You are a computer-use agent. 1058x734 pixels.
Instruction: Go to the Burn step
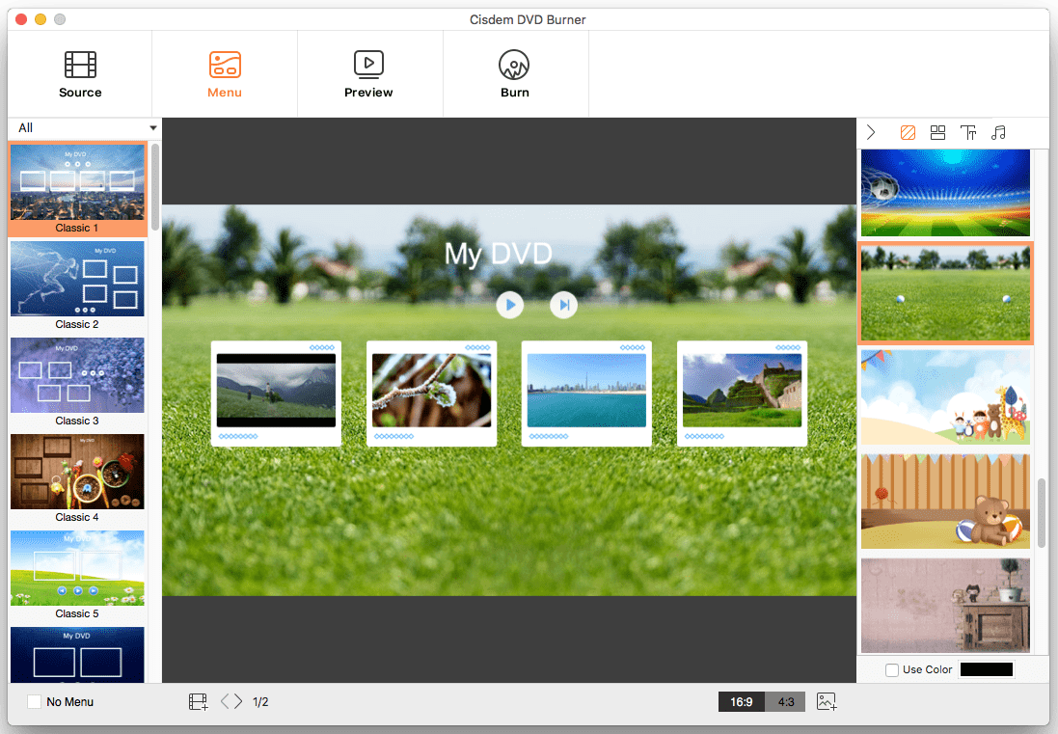(x=514, y=74)
